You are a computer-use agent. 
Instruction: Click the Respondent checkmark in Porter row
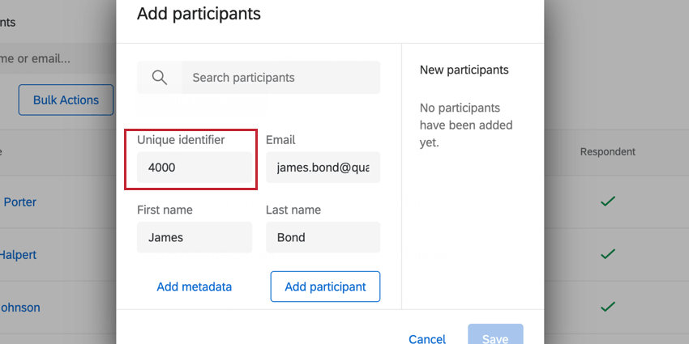[607, 202]
